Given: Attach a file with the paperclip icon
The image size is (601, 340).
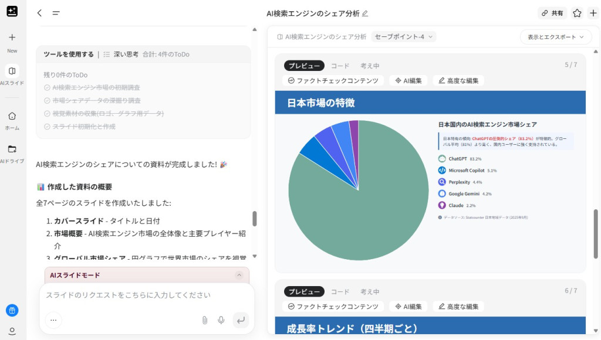Looking at the screenshot, I should [x=204, y=319].
